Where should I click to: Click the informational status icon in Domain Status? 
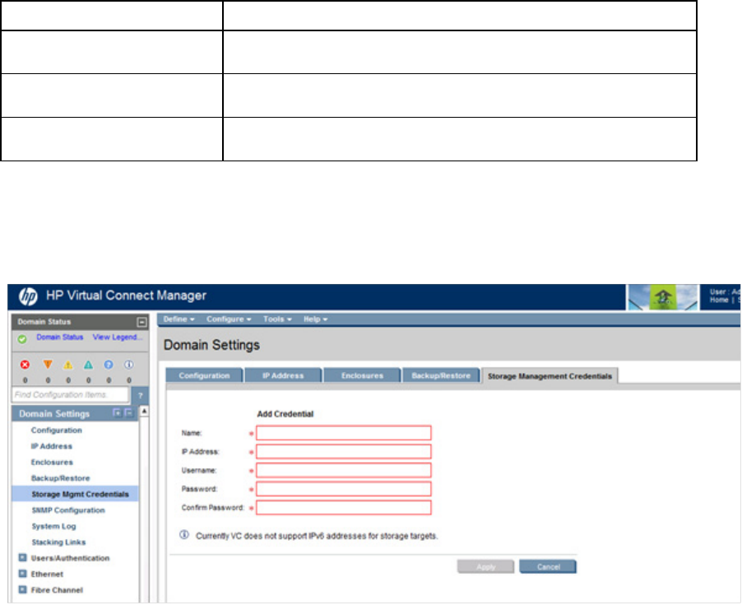128,365
